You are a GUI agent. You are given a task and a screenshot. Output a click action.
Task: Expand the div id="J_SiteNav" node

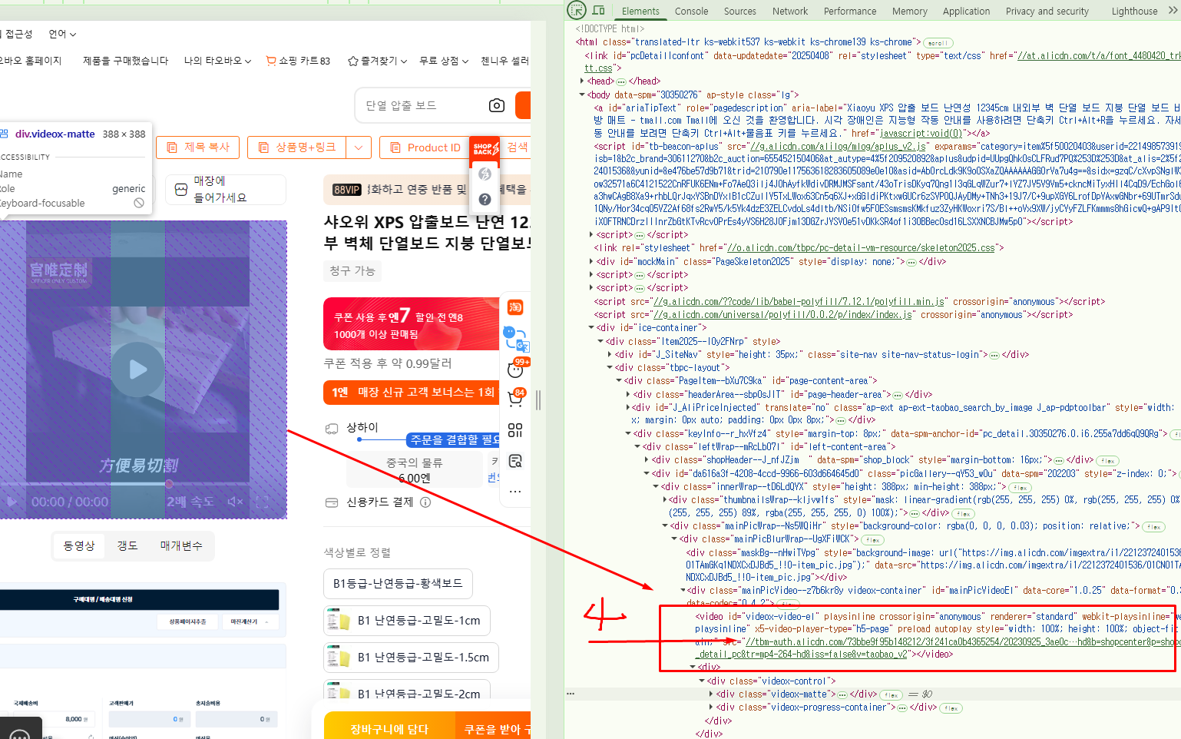pyautogui.click(x=609, y=355)
